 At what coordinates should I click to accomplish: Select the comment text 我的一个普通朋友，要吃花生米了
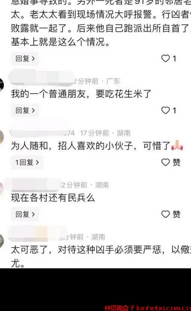[x=81, y=94]
